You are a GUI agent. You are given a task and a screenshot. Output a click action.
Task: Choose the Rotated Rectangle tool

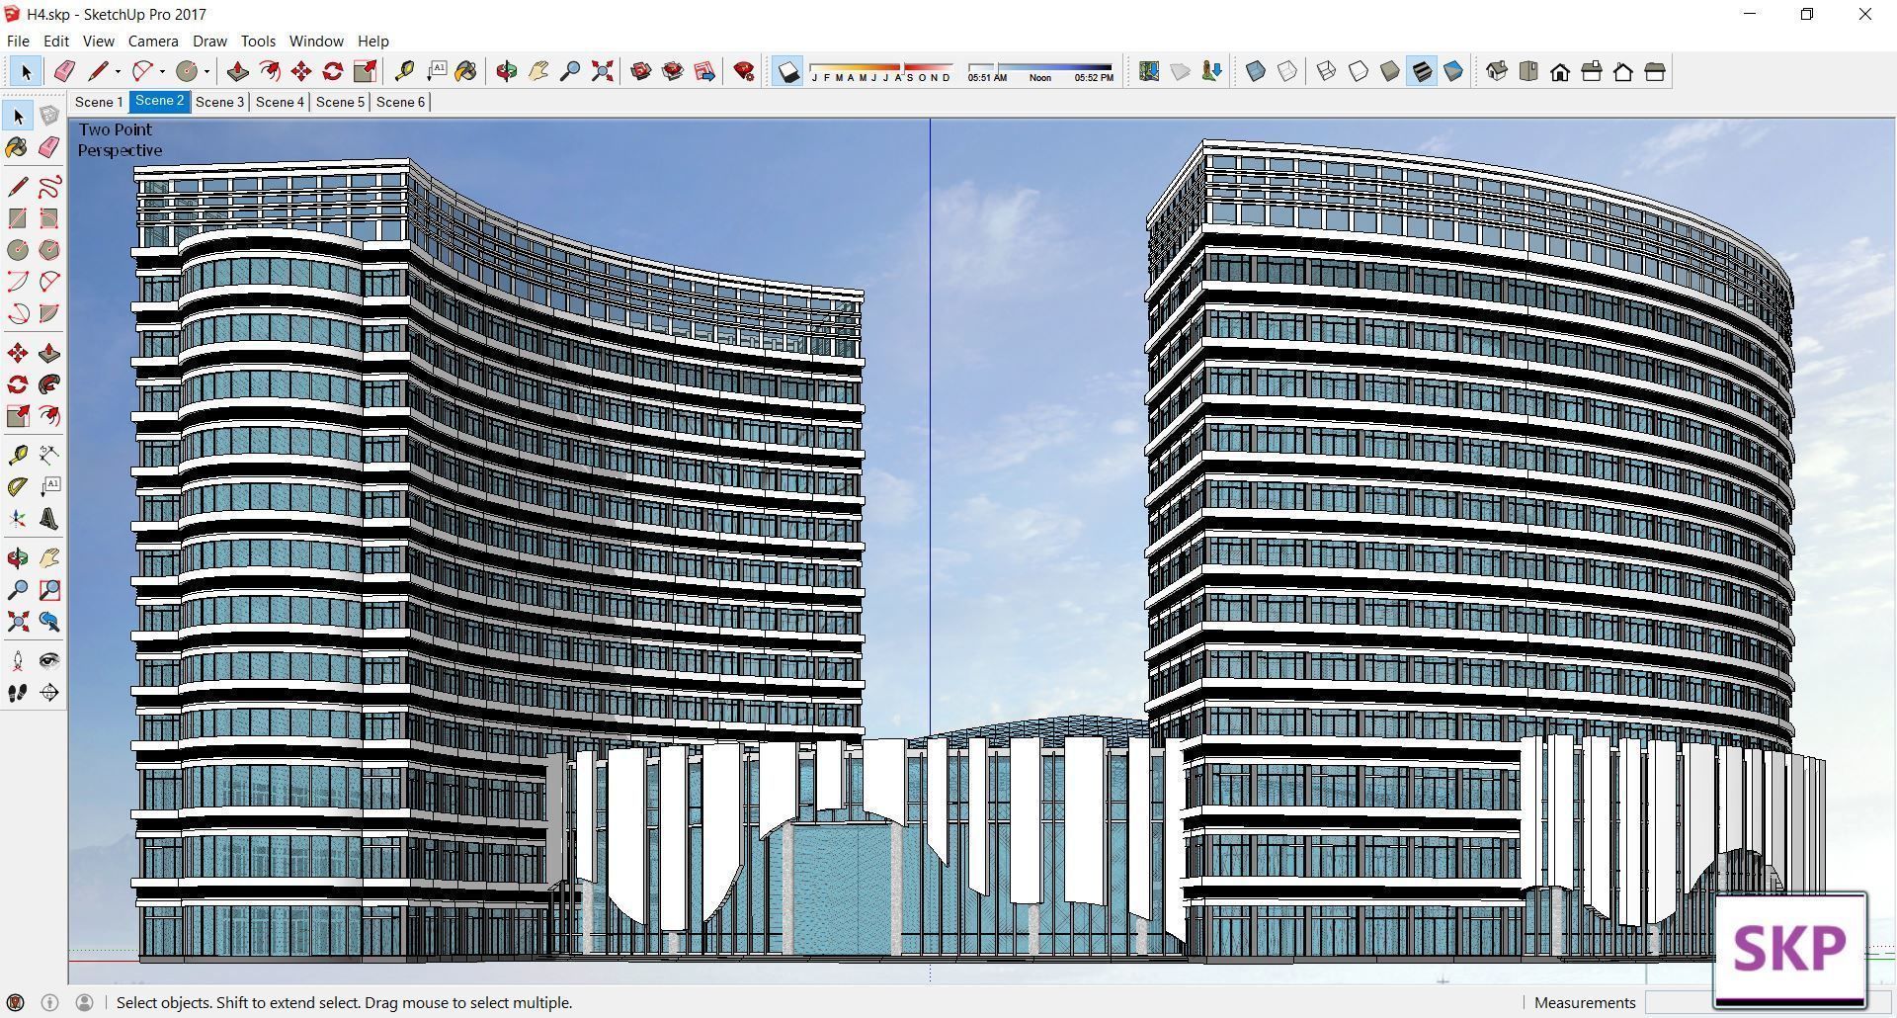coord(49,218)
